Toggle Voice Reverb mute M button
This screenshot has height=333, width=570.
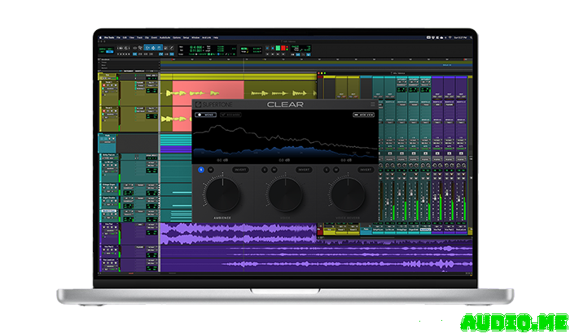coord(335,170)
